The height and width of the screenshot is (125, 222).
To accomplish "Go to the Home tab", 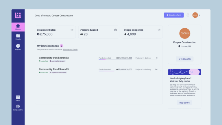I will 18,27.
